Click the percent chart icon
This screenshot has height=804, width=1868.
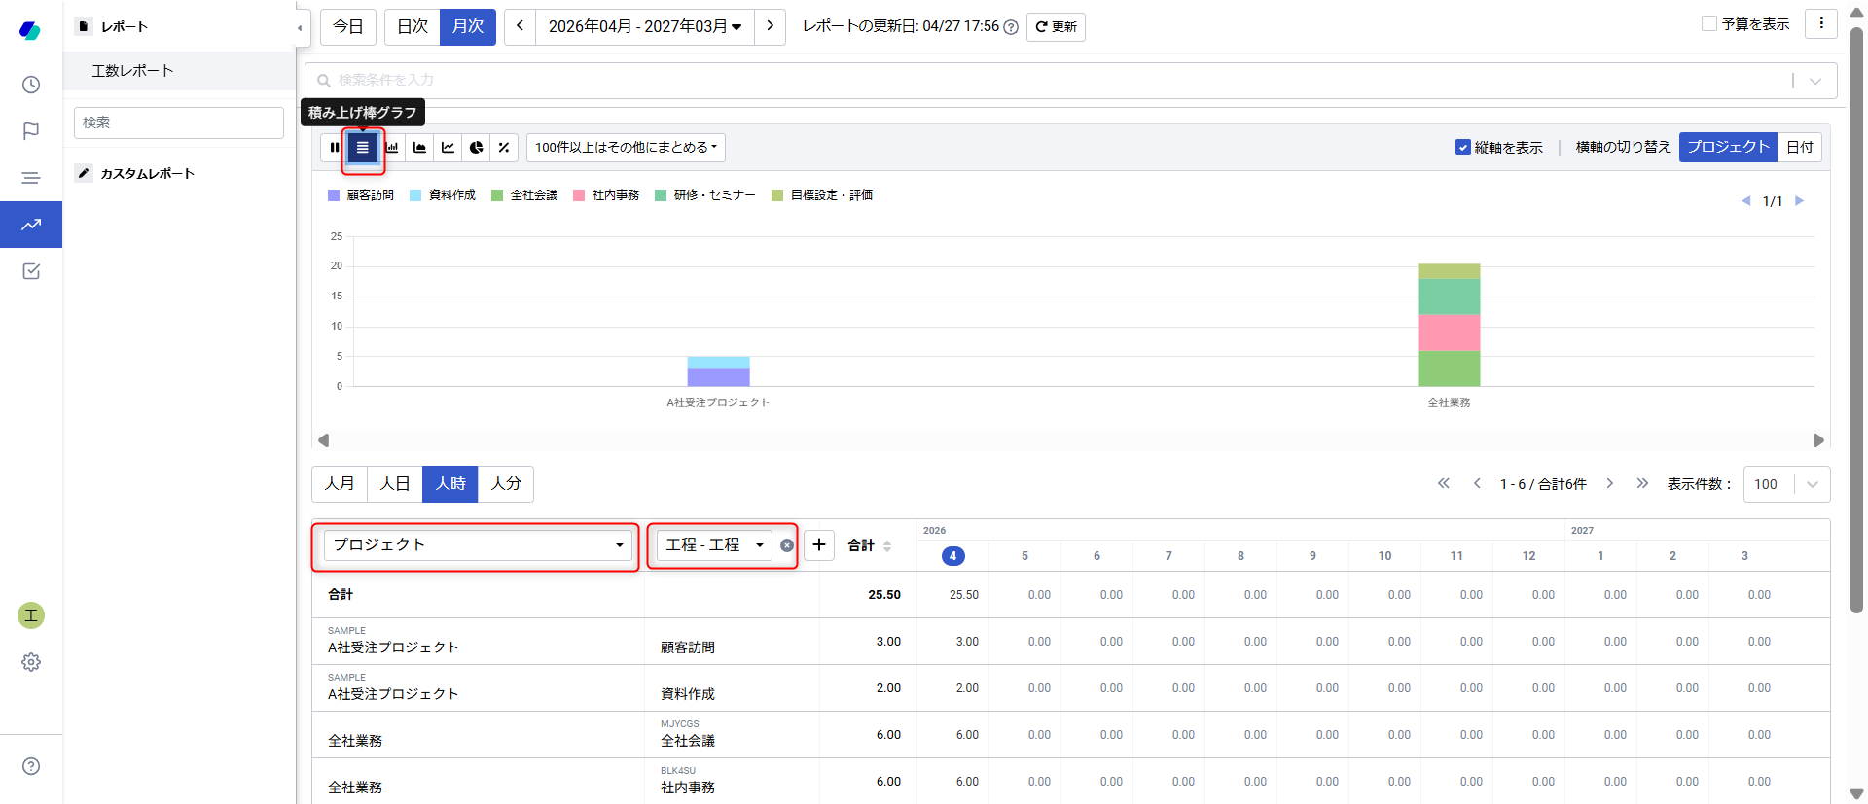[504, 148]
